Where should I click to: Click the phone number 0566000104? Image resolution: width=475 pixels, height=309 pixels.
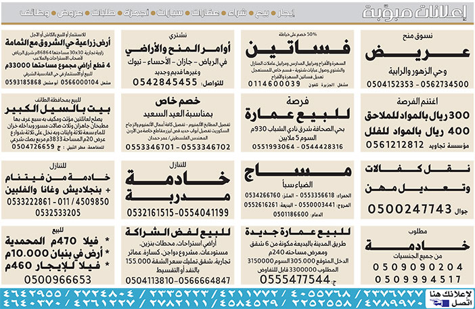point(80,82)
